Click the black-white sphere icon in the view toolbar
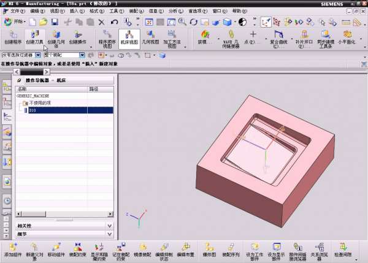The height and width of the screenshot is (263, 368). point(242,22)
